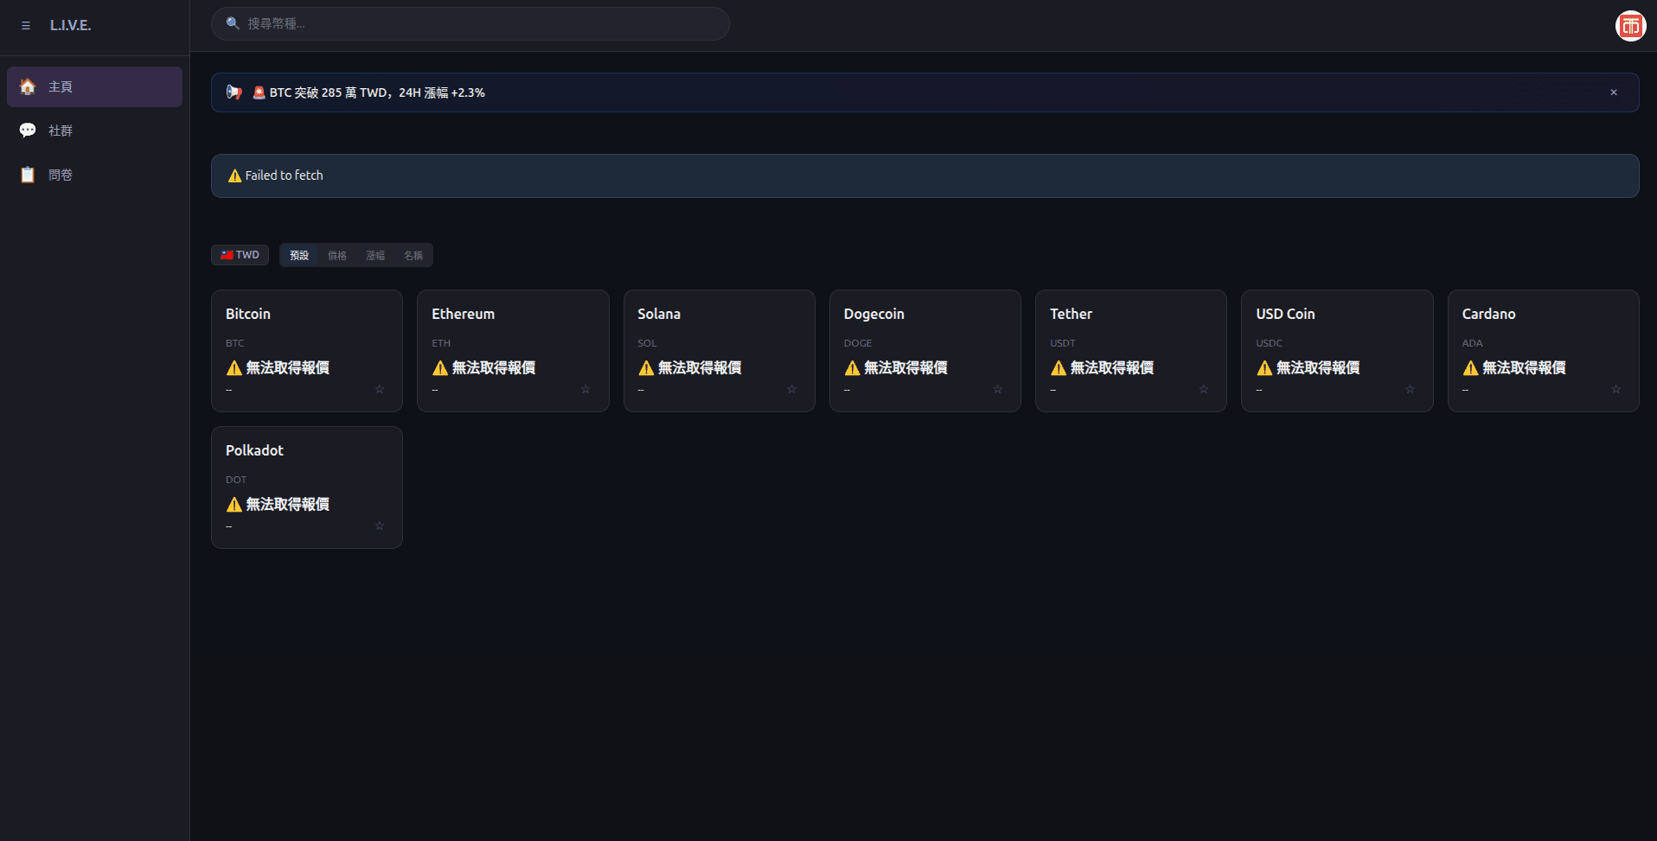Favorite Ethereum with its star
The width and height of the screenshot is (1657, 841).
click(x=585, y=390)
